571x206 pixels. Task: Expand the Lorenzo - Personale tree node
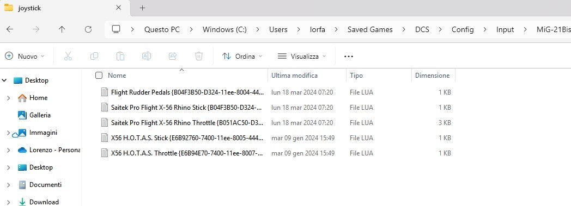coord(8,150)
